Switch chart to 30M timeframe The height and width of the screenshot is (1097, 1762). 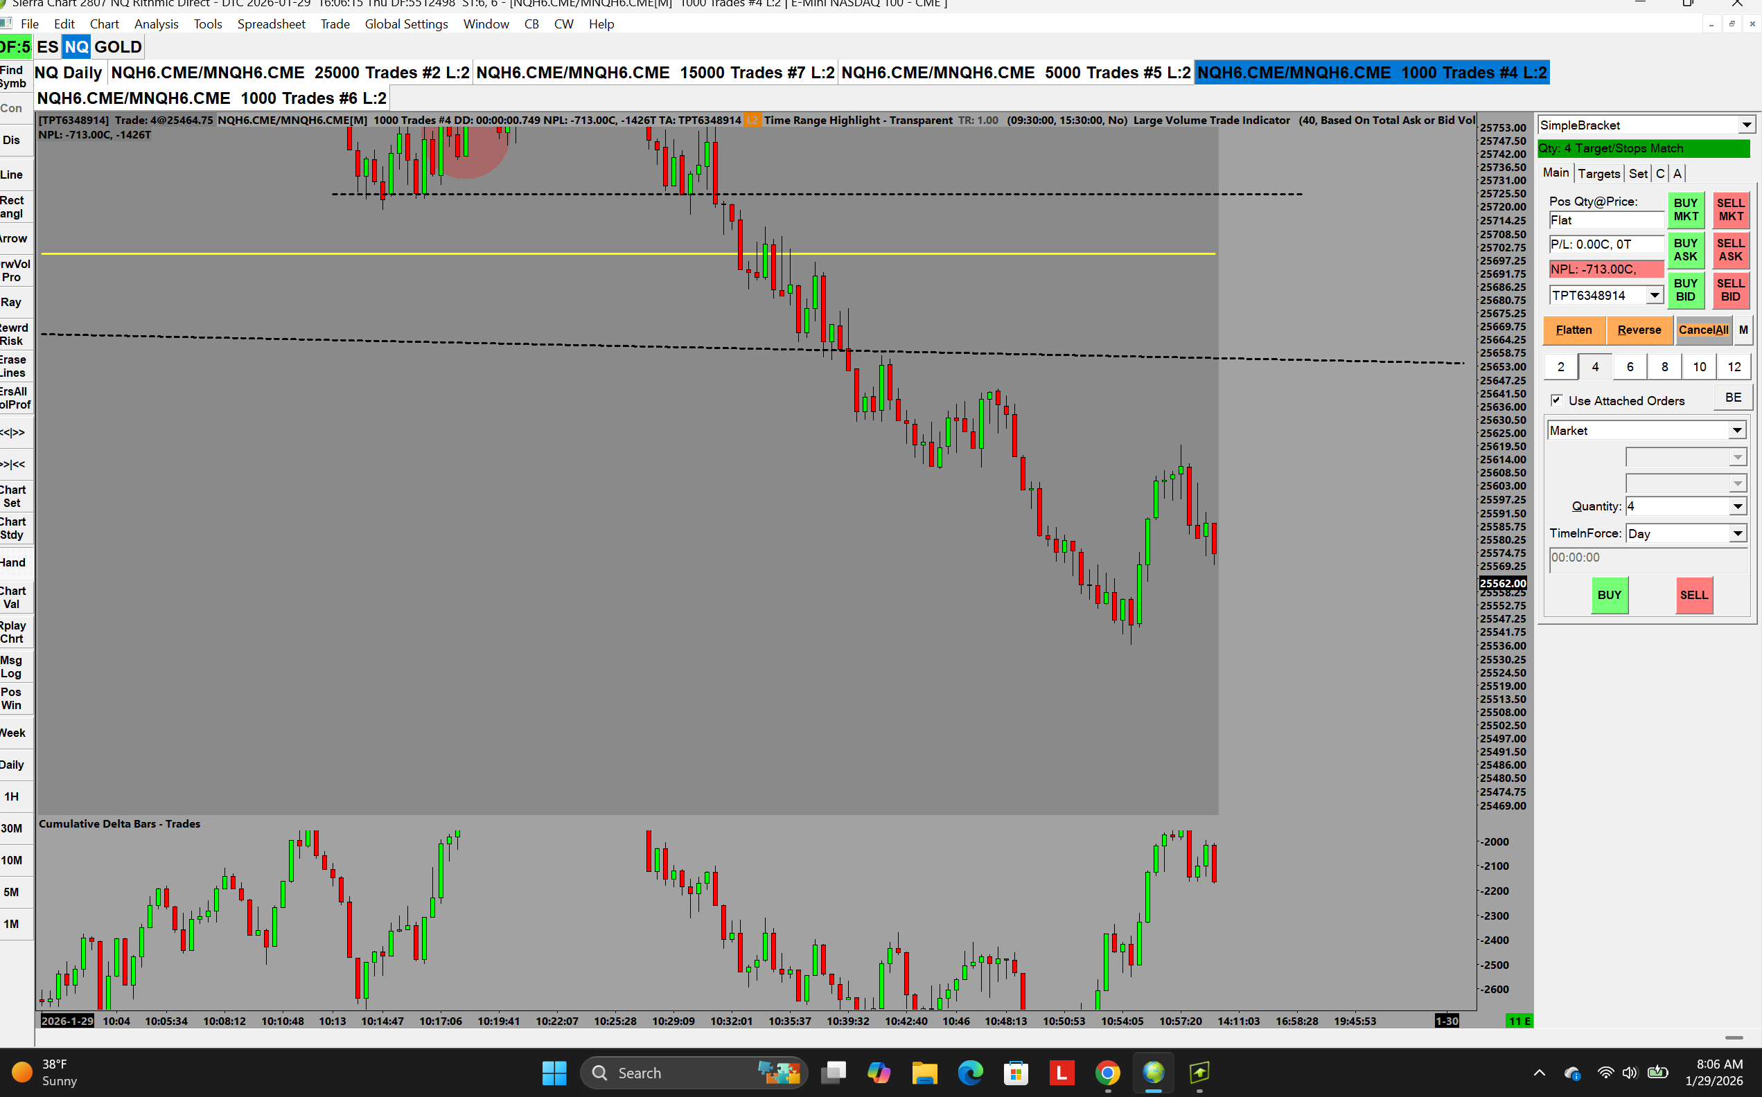[x=12, y=828]
